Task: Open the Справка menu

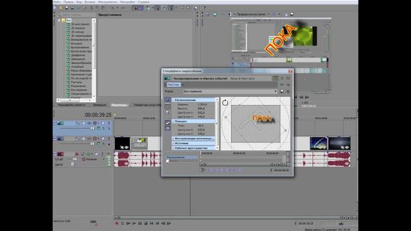Action: (x=143, y=2)
